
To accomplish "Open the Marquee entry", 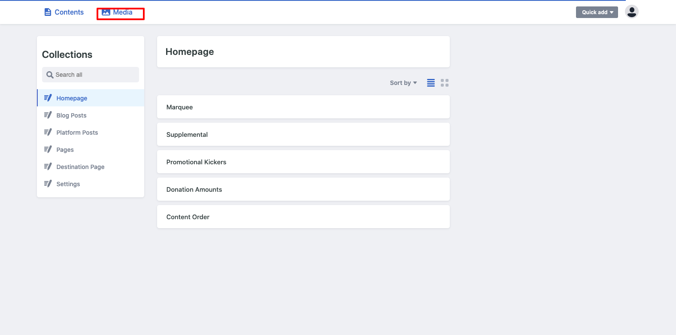I will click(303, 107).
